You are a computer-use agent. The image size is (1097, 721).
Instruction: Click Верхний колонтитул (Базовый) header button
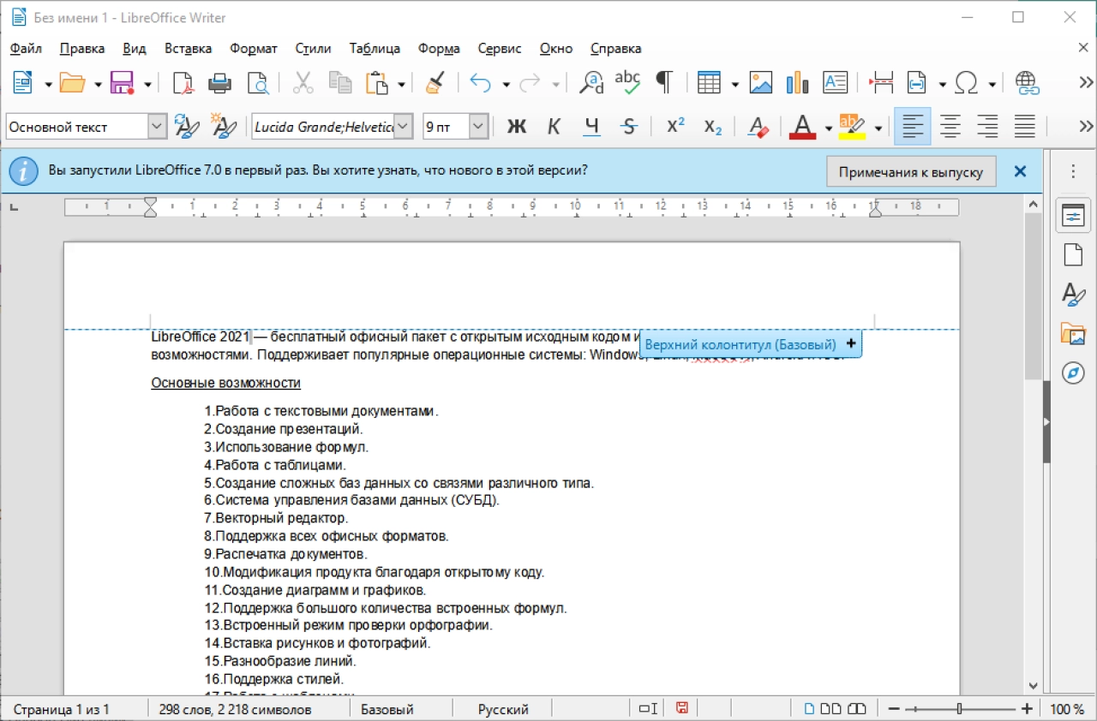coord(750,344)
